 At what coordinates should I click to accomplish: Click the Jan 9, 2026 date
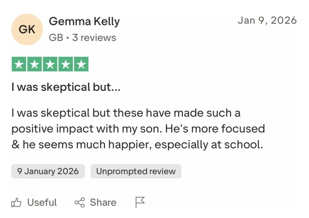(267, 21)
